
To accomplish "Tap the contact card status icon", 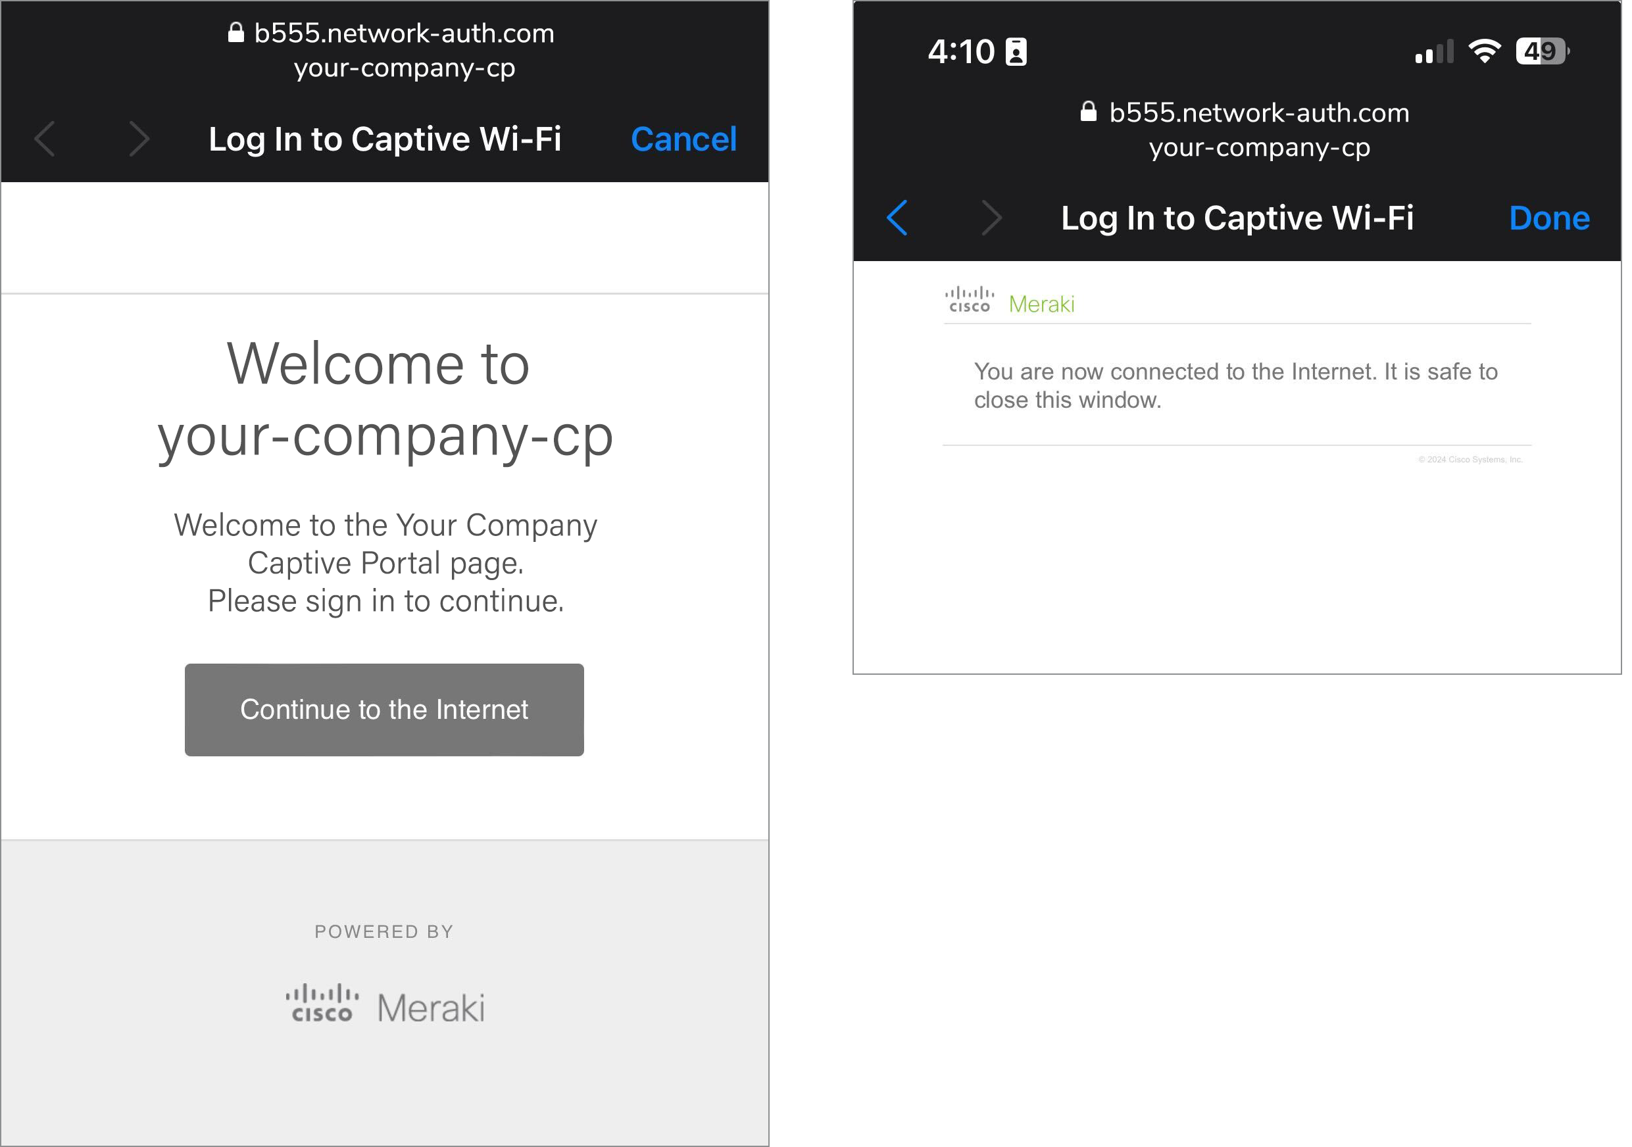I will click(1016, 52).
